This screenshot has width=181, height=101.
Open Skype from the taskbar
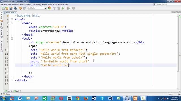click(102, 98)
